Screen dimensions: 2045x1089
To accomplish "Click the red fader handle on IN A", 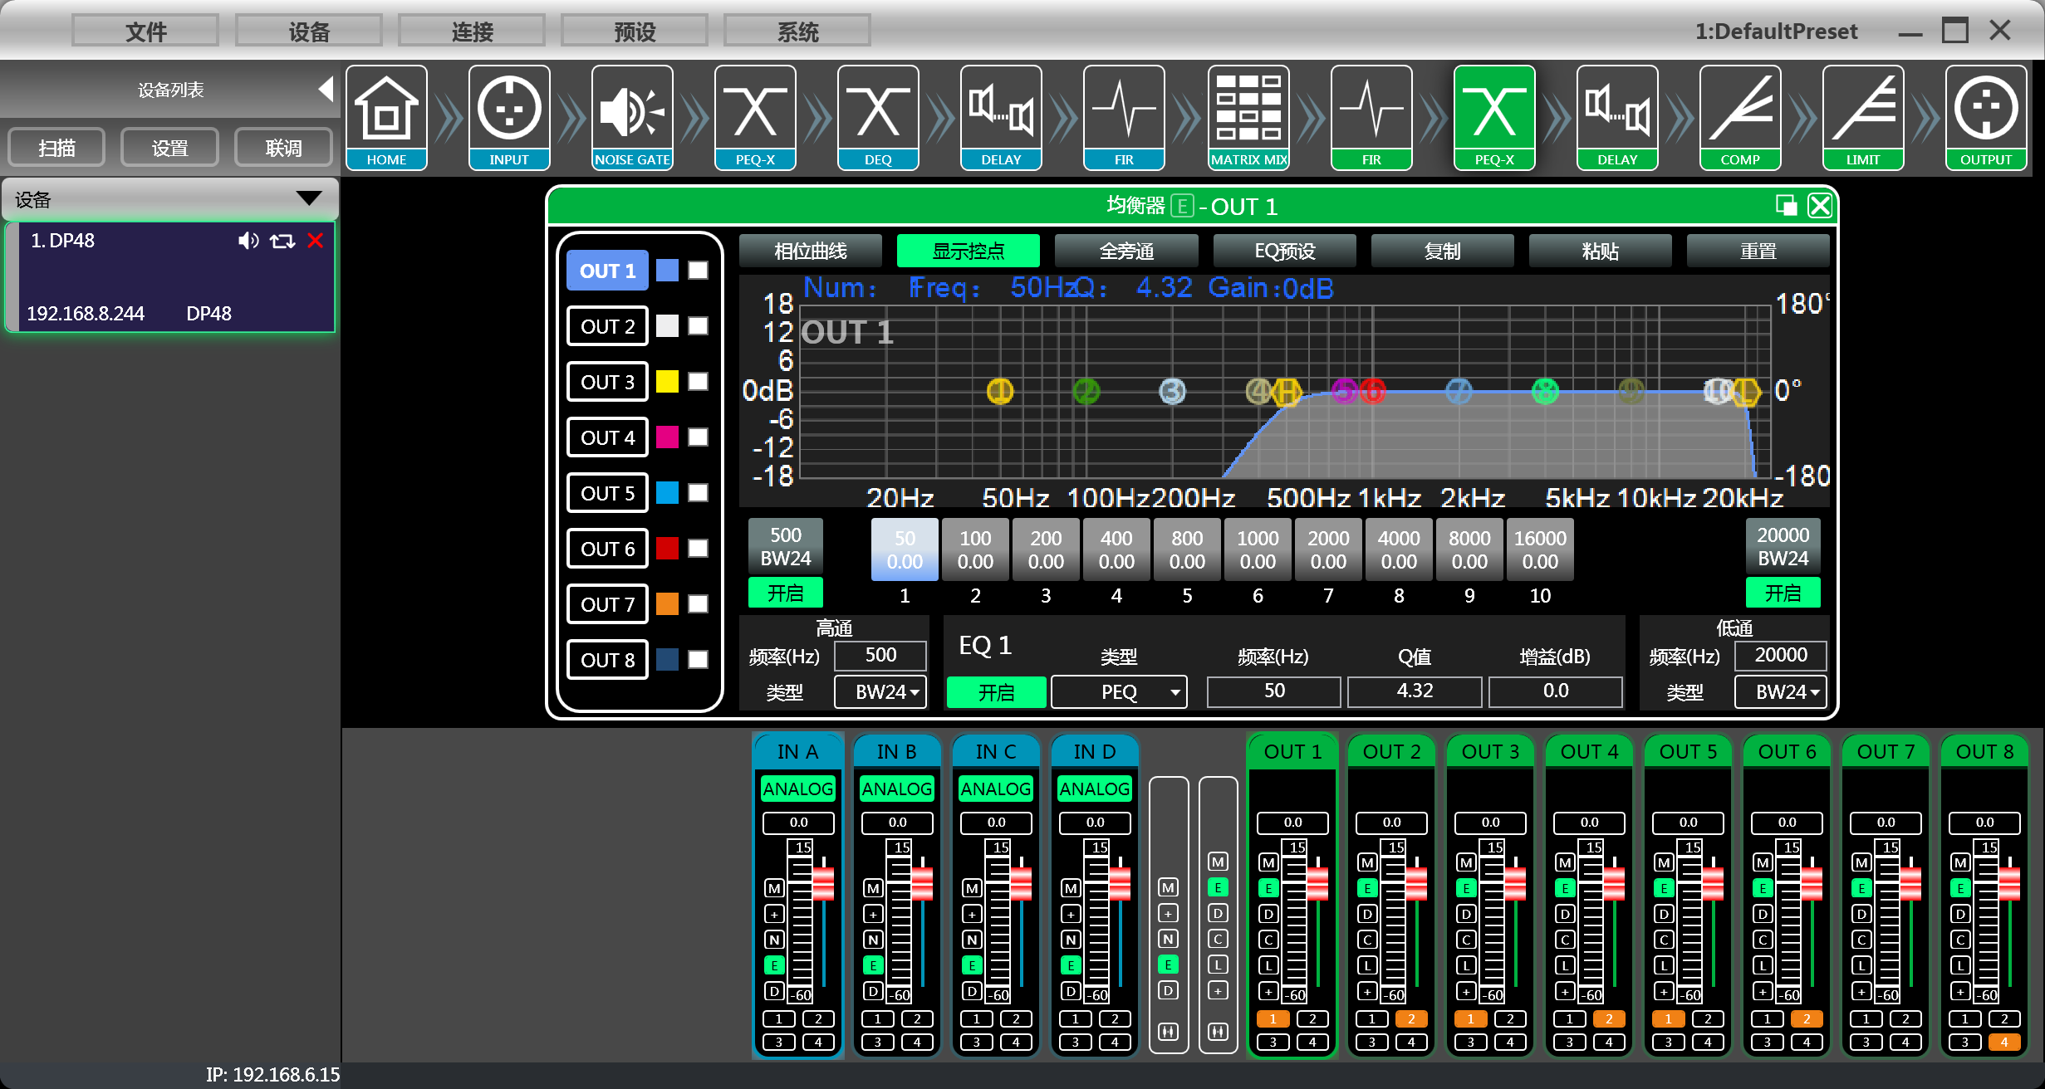I will pos(823,883).
